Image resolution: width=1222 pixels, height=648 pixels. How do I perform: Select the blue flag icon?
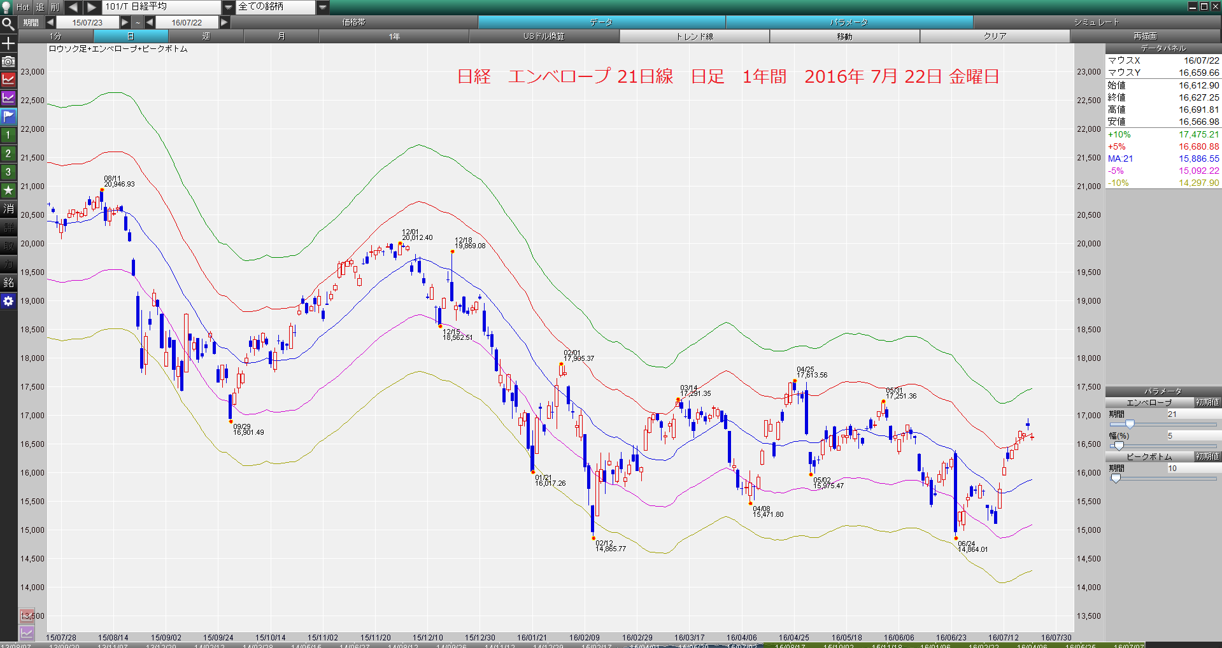click(x=8, y=116)
